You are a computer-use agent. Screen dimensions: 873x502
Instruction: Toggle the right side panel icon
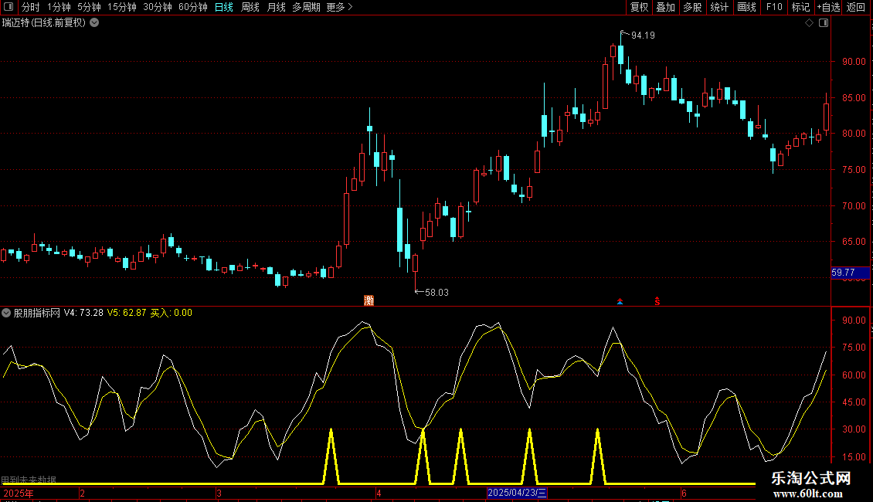click(824, 23)
